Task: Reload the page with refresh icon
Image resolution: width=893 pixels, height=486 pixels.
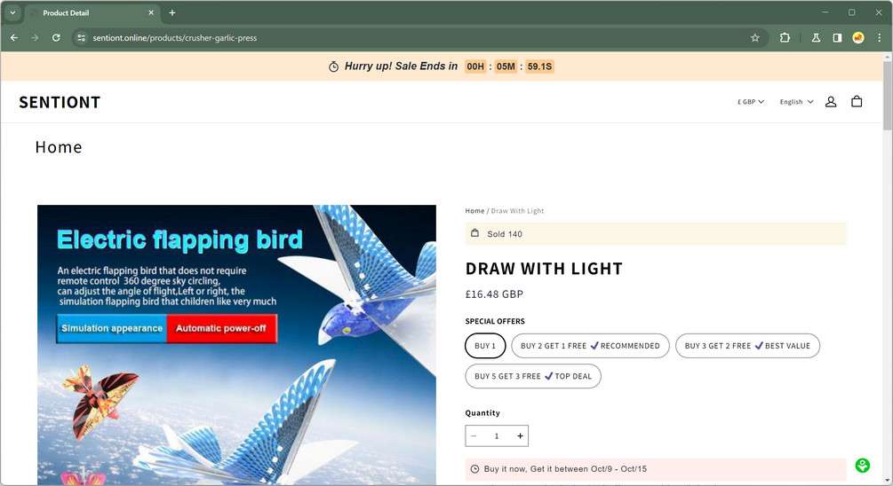Action: [56, 38]
